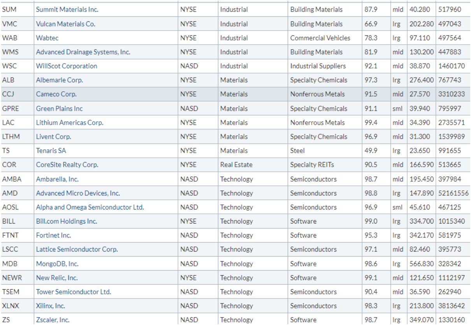471x325 pixels.
Task: Select Advanced Micro Devices, Inc. link
Action: click(x=78, y=193)
